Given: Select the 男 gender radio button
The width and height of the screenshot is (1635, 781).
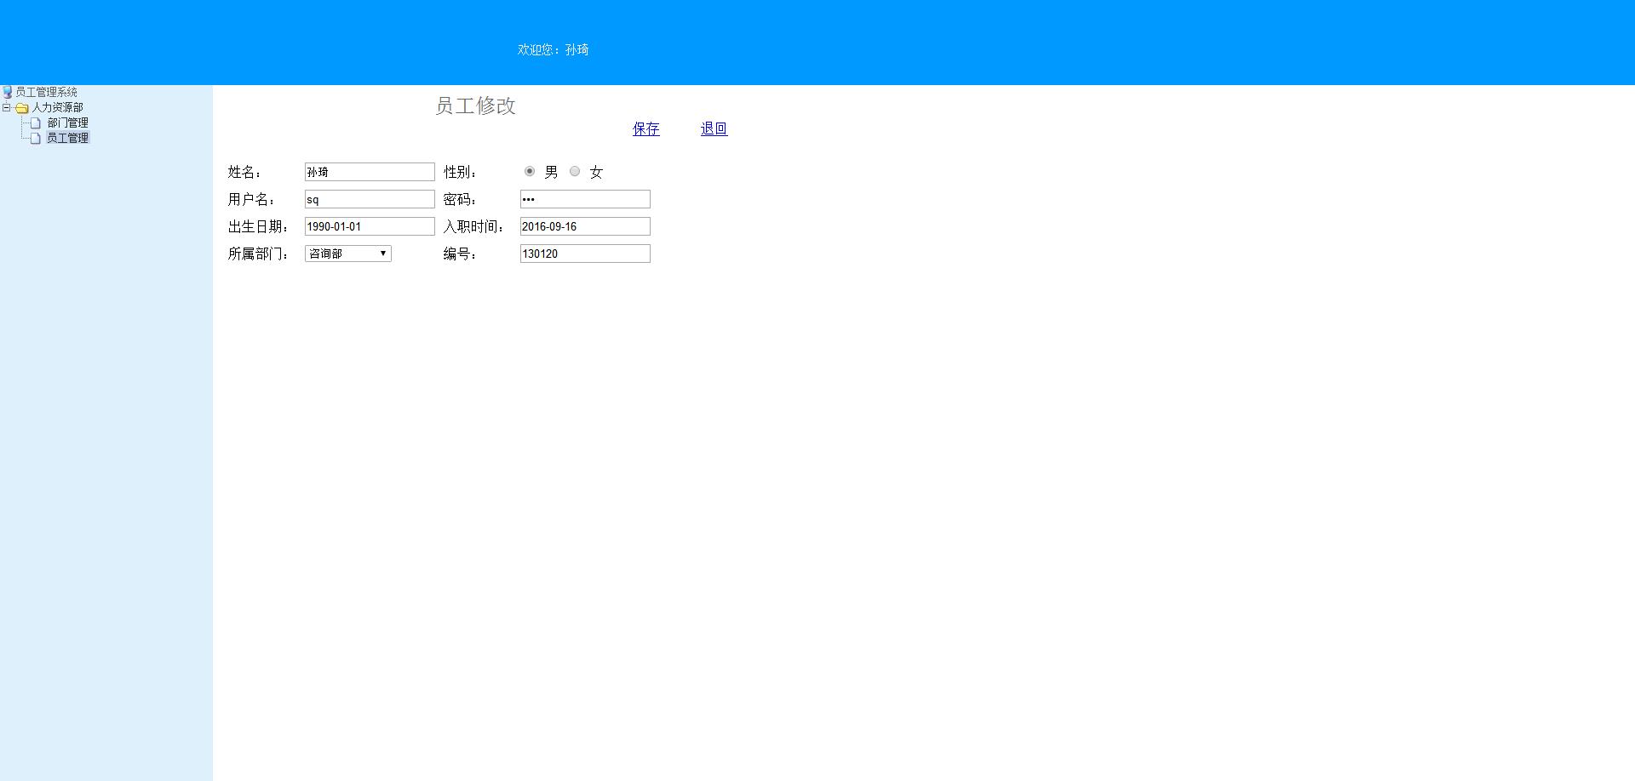Looking at the screenshot, I should [x=530, y=171].
